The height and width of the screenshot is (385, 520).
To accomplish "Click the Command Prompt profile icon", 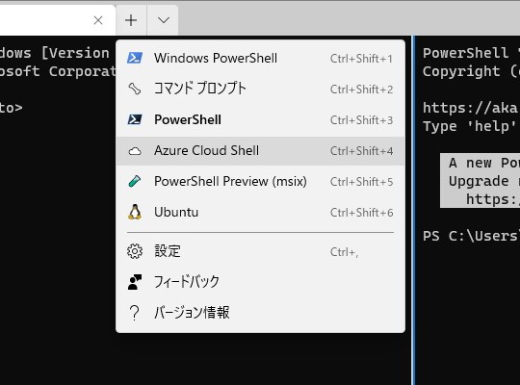I will click(135, 89).
